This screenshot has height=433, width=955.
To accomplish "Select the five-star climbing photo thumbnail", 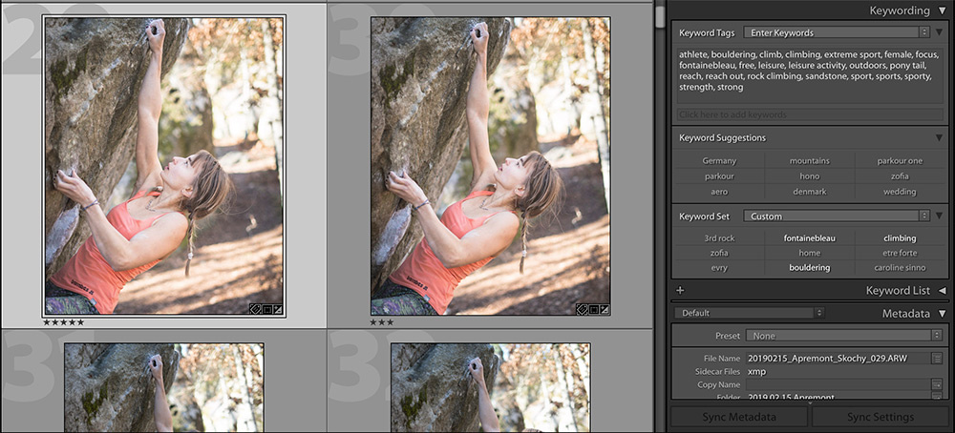I will [164, 165].
